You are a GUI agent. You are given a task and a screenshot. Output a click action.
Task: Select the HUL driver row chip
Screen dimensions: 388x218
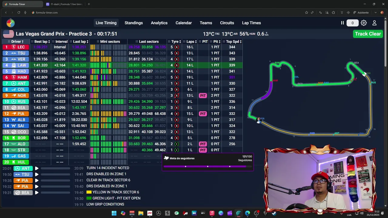16,162
